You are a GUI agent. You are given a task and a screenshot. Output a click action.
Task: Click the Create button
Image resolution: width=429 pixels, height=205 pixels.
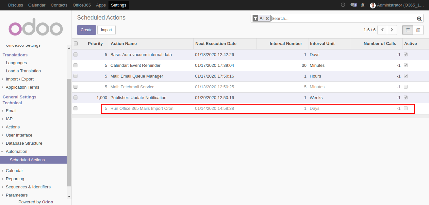[87, 30]
